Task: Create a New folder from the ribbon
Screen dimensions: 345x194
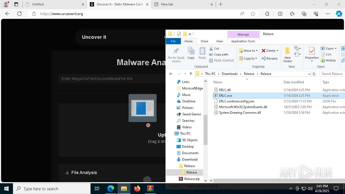Action: click(288, 55)
